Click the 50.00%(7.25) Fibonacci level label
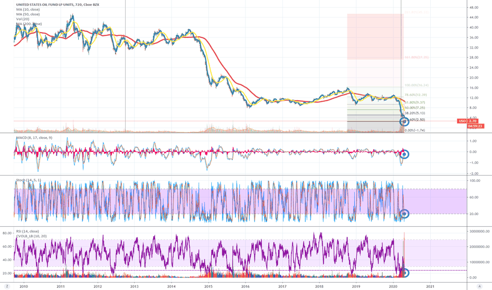 pyautogui.click(x=415, y=108)
